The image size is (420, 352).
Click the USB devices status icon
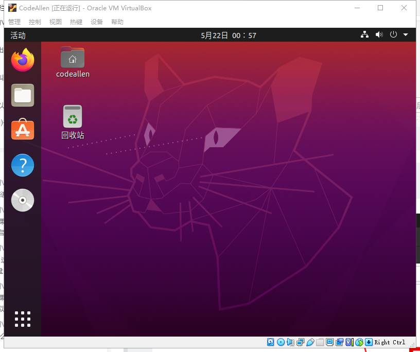tap(310, 342)
